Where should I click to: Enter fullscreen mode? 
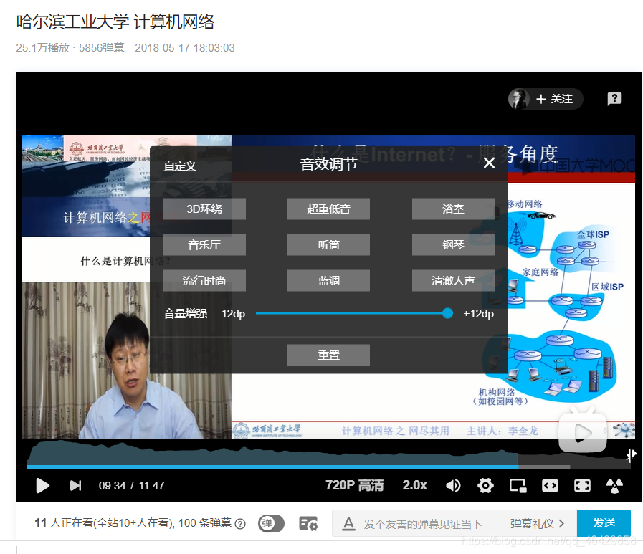click(582, 485)
